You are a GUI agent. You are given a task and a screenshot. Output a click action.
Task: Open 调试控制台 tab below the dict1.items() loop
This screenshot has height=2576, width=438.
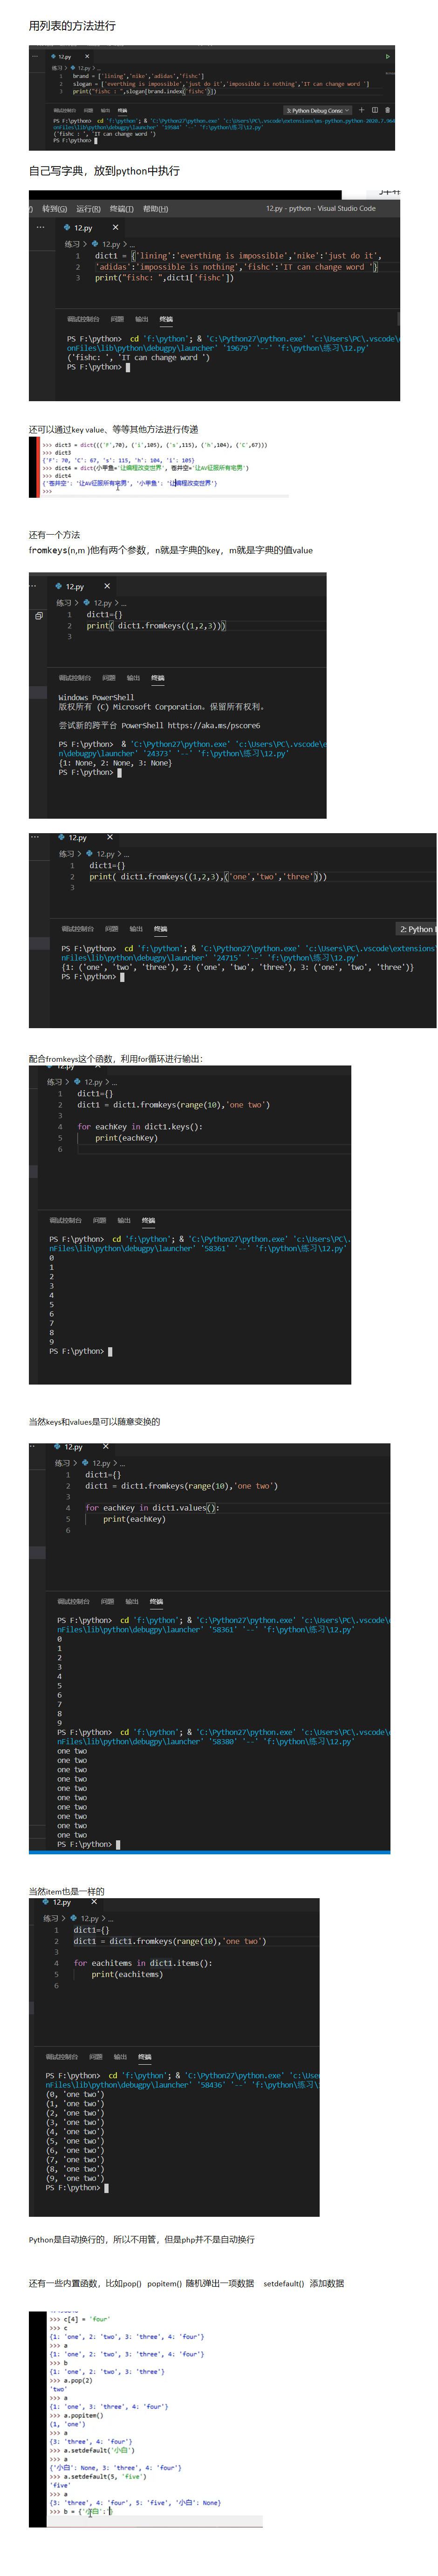pyautogui.click(x=62, y=2057)
